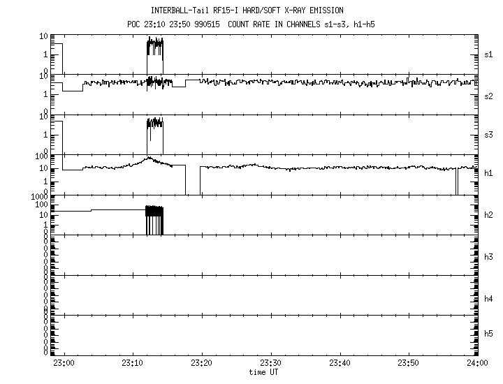Screen dimensions: 503x384
Task: Click the count rate burst in s1 panel
Action: tap(154, 50)
